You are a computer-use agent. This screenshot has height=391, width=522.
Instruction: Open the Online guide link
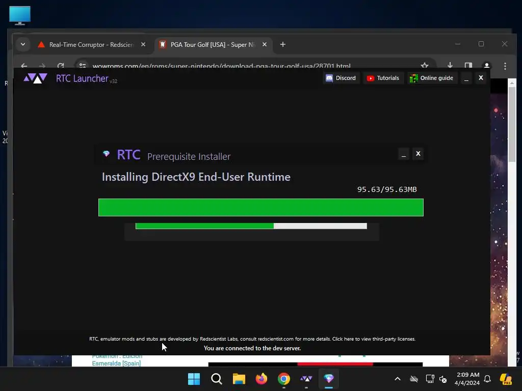point(432,78)
